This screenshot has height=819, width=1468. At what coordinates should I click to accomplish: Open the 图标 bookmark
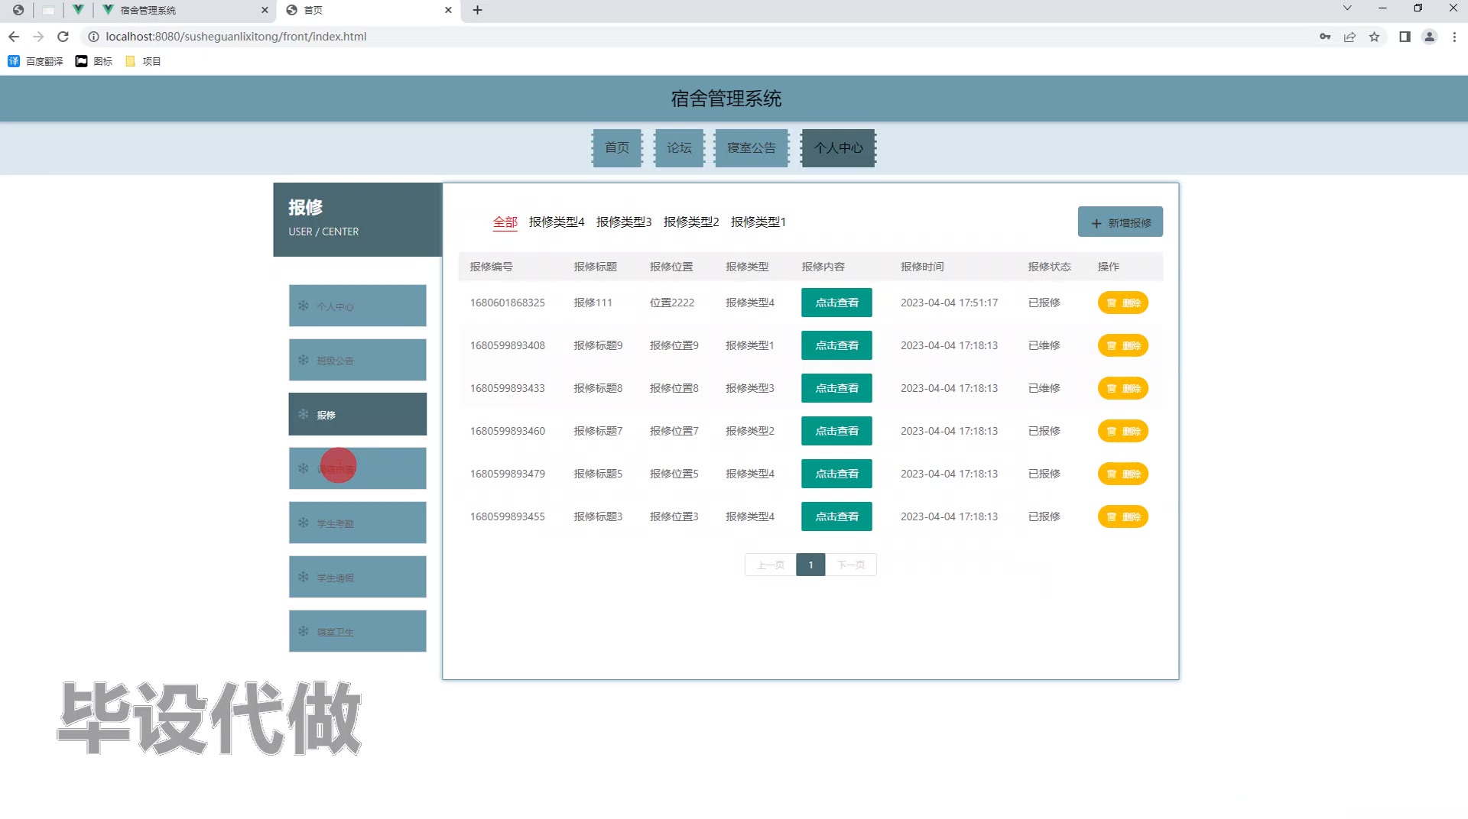point(94,61)
